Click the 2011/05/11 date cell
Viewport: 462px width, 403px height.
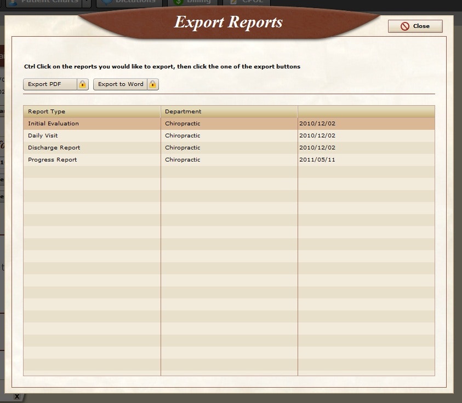point(317,160)
